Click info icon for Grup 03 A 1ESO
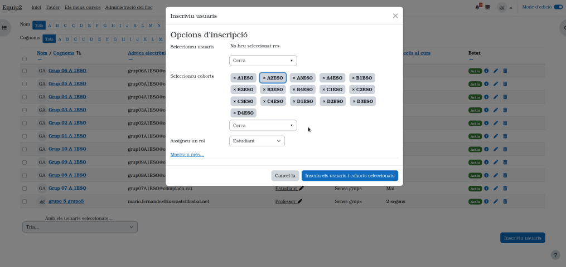This screenshot has width=566, height=267. pos(486,110)
